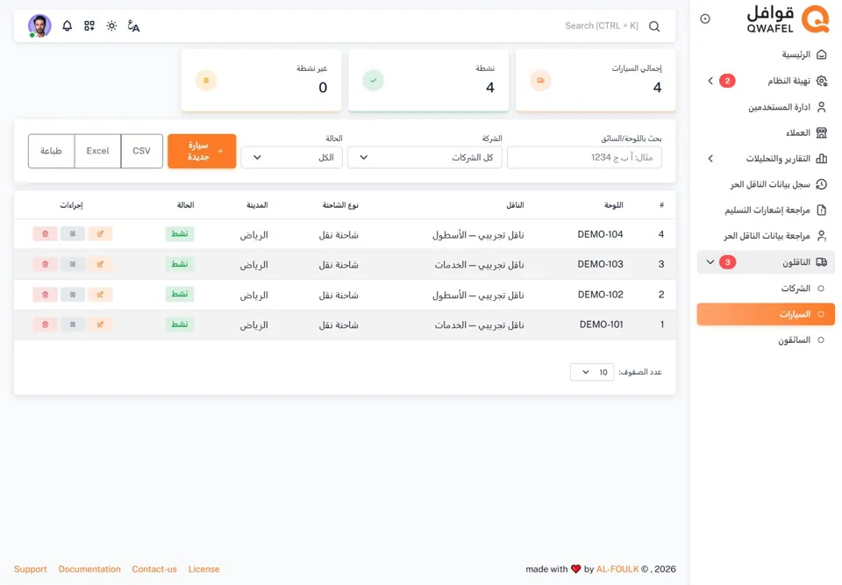Screen dimensions: 842x585
Task: Toggle the نشط status badge for DEMO-101
Action: click(x=179, y=325)
